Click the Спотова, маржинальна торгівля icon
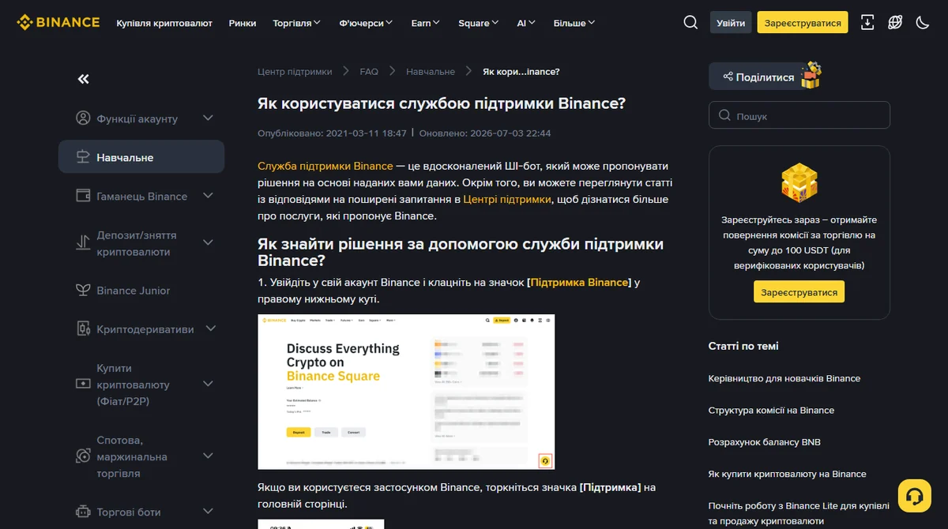This screenshot has width=948, height=529. tap(83, 456)
